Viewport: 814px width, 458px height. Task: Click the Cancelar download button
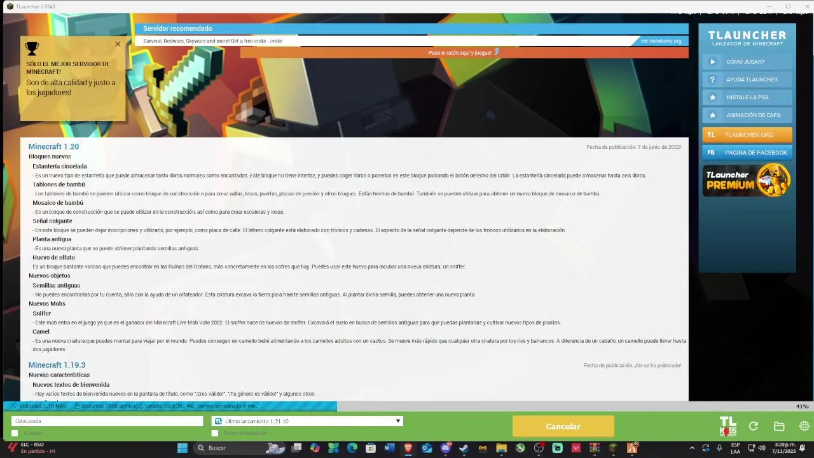[x=563, y=426]
